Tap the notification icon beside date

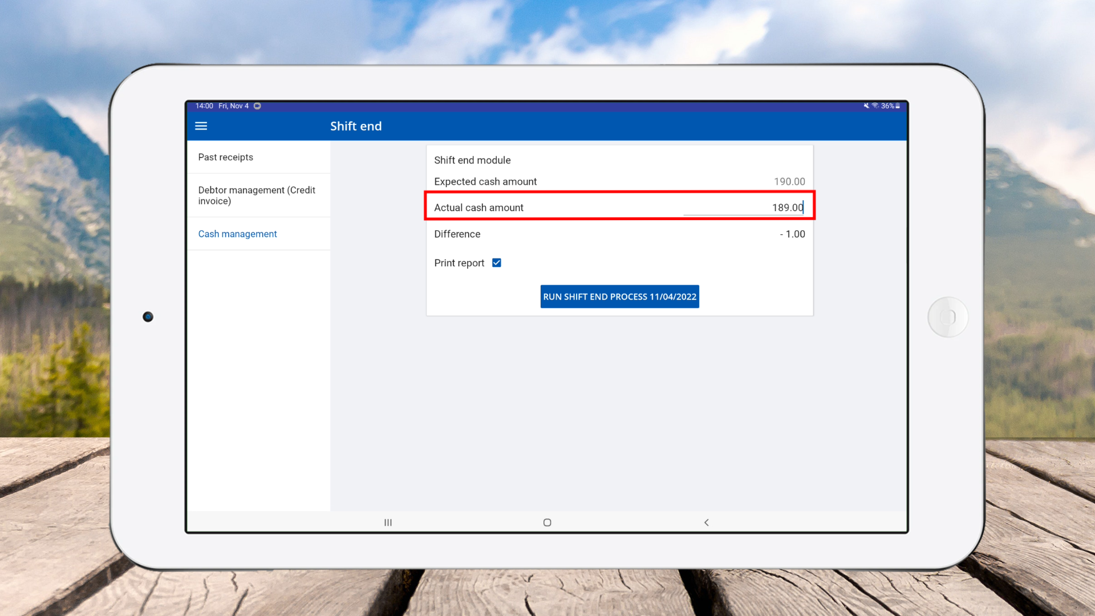257,106
